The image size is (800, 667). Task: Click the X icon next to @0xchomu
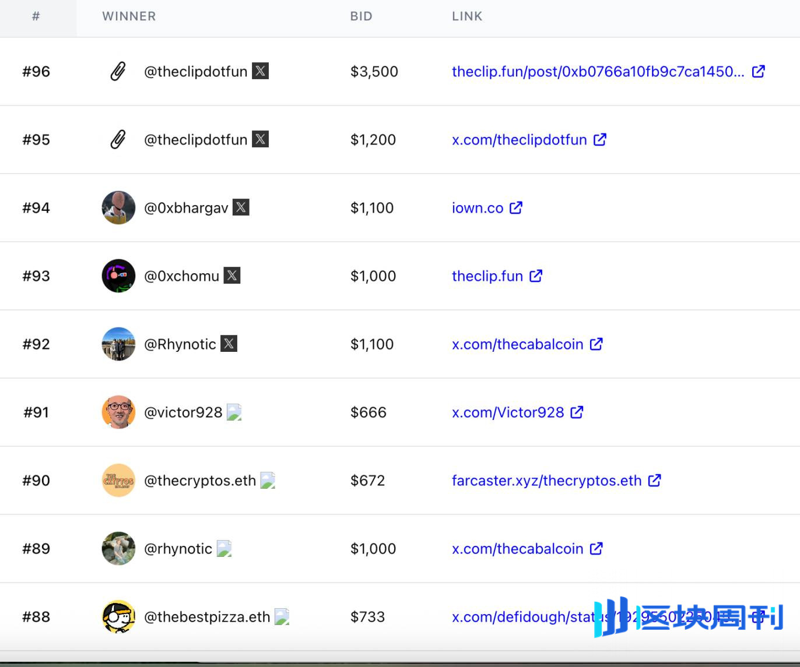(232, 276)
